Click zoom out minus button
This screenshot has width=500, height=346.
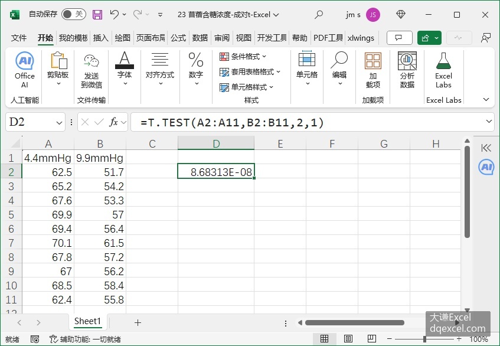pyautogui.click(x=389, y=339)
